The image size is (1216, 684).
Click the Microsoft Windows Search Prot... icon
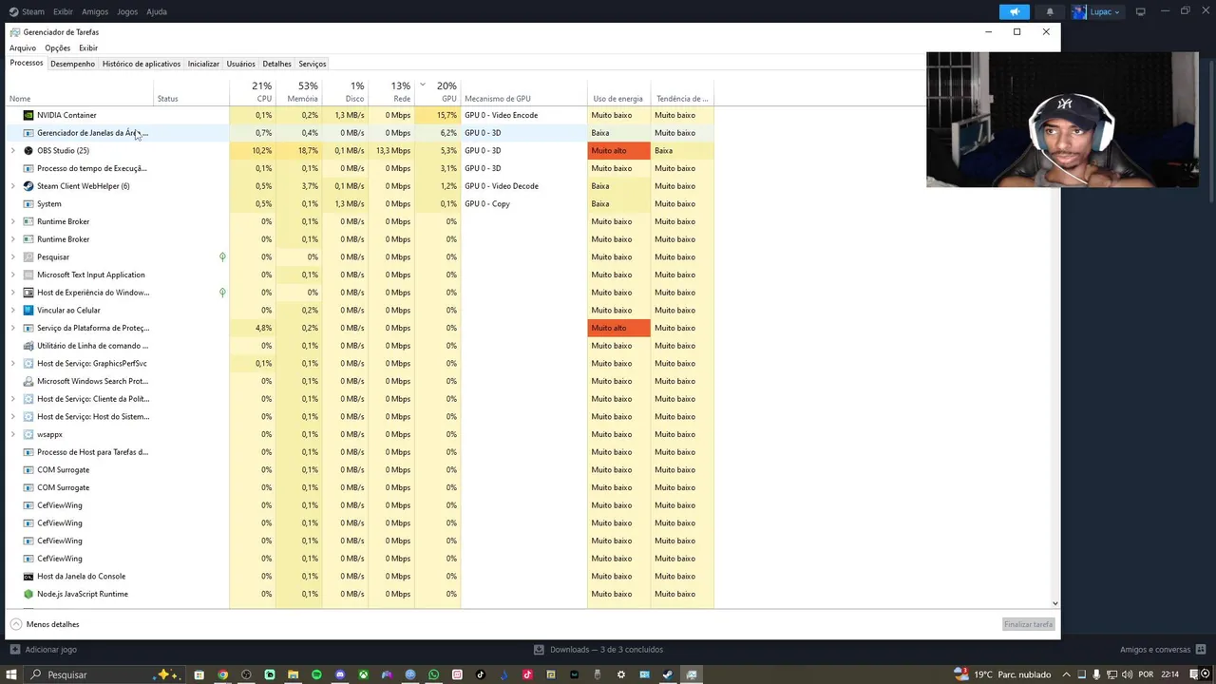point(28,381)
